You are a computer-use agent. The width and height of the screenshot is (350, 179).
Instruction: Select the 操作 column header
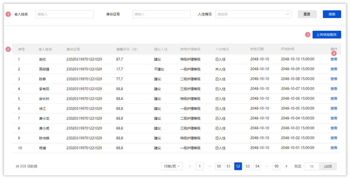[x=334, y=49]
